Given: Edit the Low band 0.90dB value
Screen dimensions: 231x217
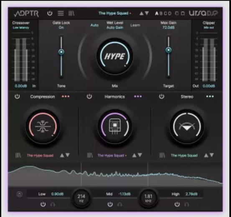Looking at the screenshot, I should [57, 194].
